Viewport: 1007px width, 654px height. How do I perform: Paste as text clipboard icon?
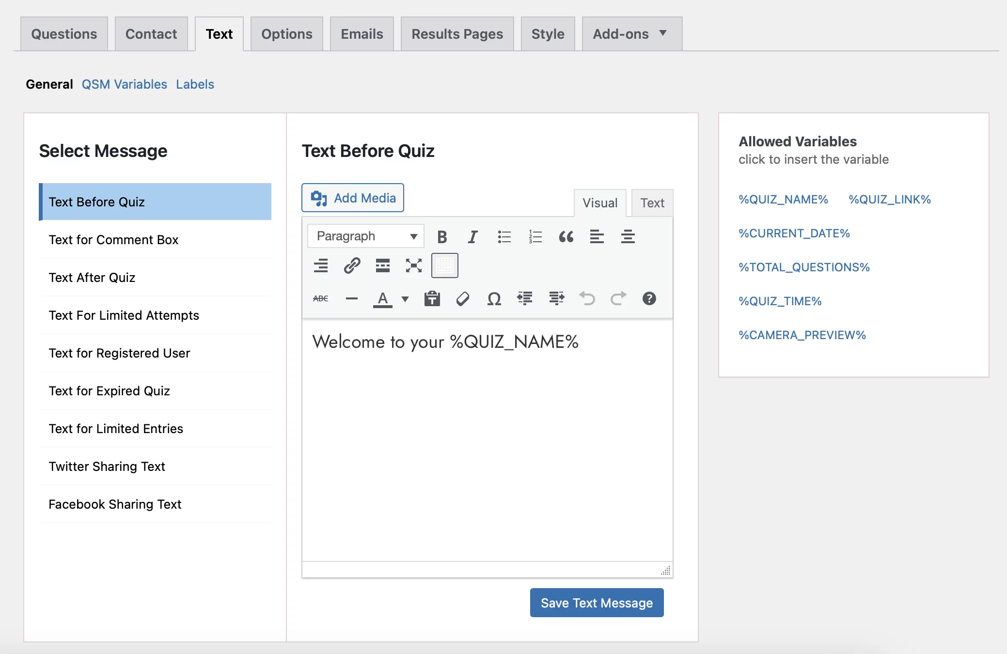pyautogui.click(x=432, y=298)
